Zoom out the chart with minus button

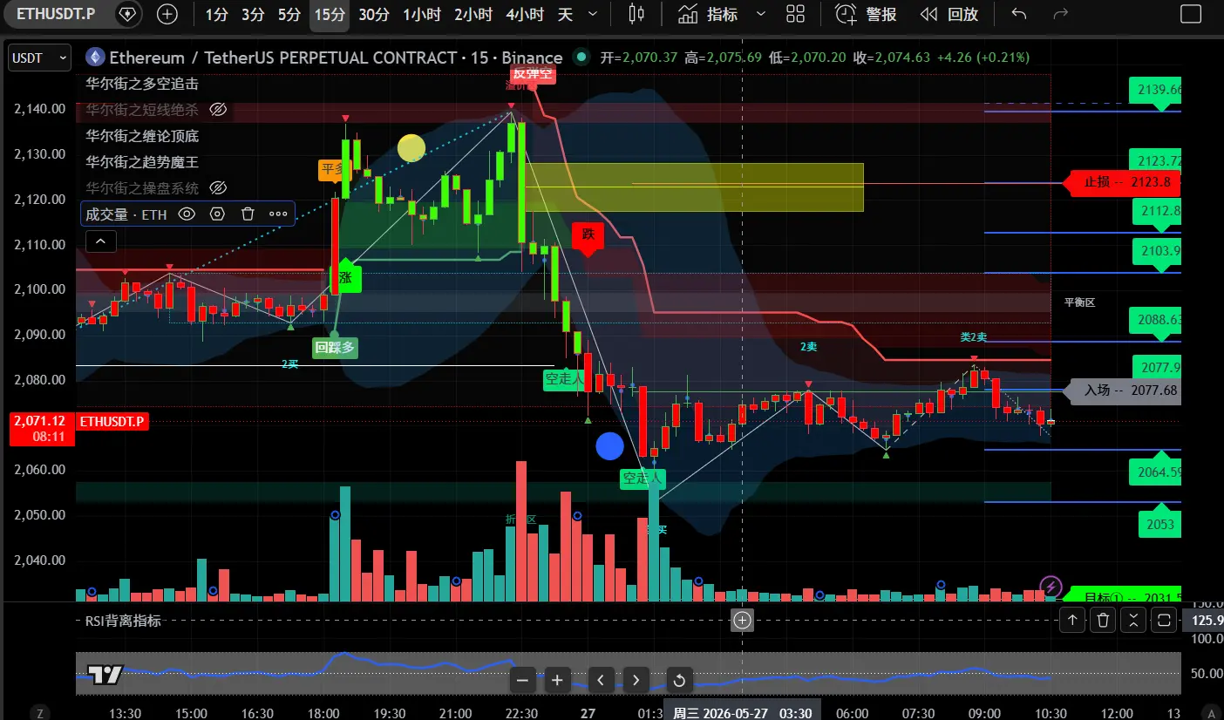coord(522,680)
